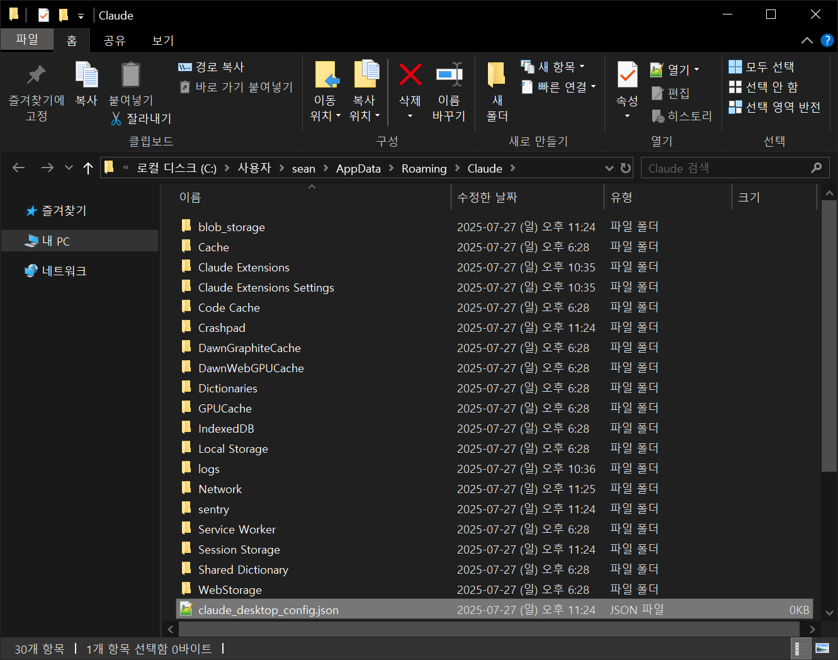Sort by 이름 (Name) column header
Viewport: 838px width, 660px height.
[x=190, y=198]
